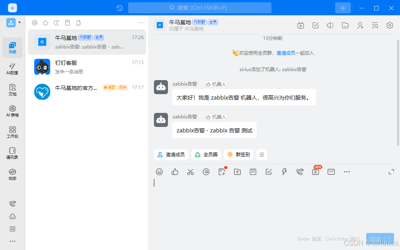Image resolution: width=400 pixels, height=250 pixels.
Task: Click the thumbs-up icon in toolbar
Action: pos(175,172)
